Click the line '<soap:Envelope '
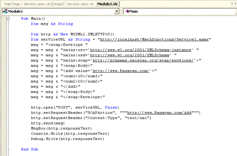Image resolution: width=237 pixels, height=156 pixels. (59, 45)
